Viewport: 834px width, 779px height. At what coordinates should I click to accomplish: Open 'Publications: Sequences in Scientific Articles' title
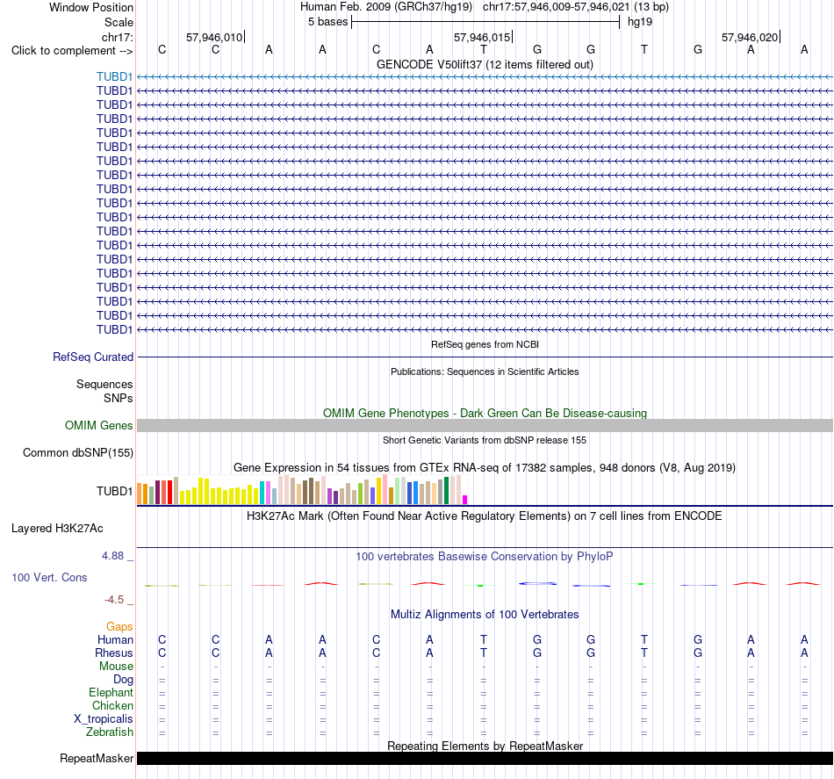485,371
